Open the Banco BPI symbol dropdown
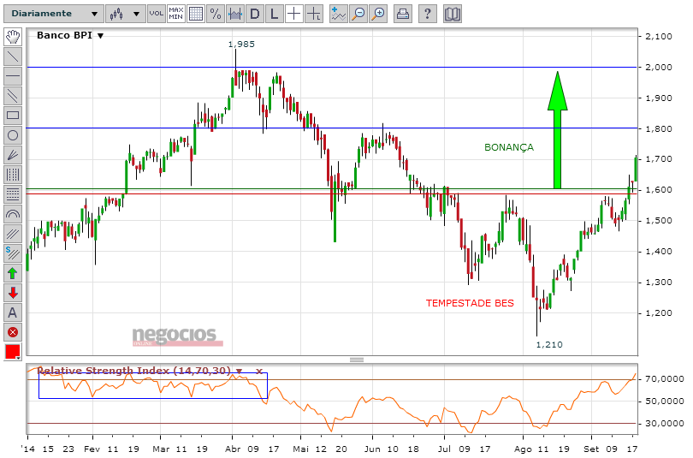Viewport: 693px width, 458px height. tap(101, 36)
